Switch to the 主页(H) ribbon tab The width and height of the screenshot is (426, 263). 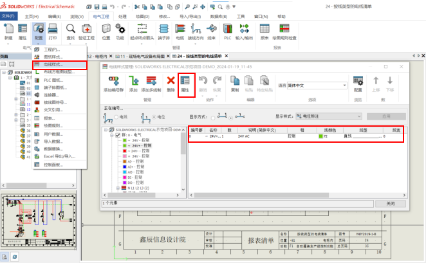pyautogui.click(x=32, y=17)
